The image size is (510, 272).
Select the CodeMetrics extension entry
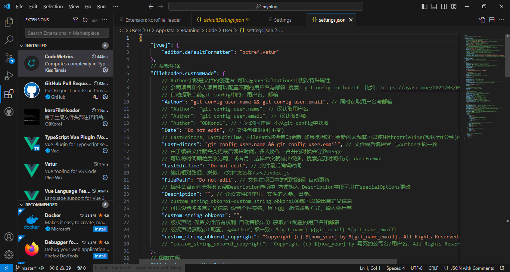65,63
